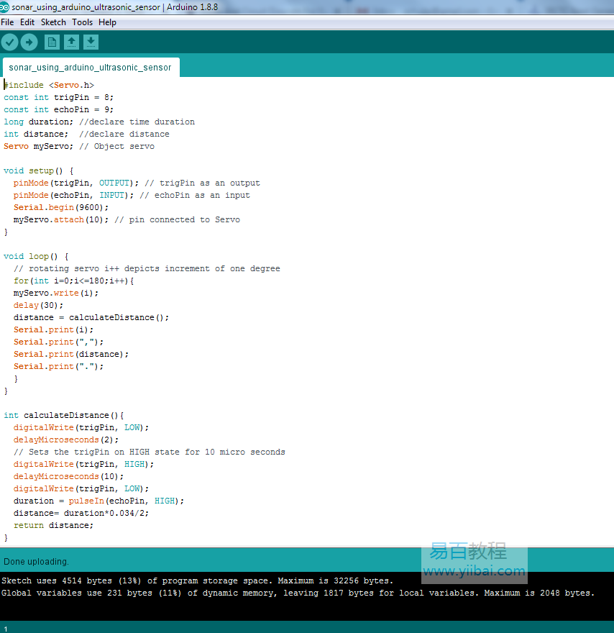Screen dimensions: 614x633
Task: Expand the Sketch menu
Action: pyautogui.click(x=53, y=22)
